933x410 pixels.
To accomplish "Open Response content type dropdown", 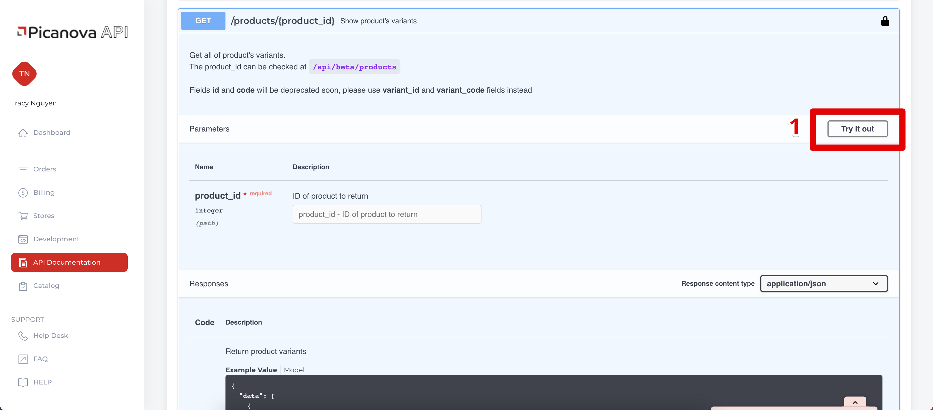I will 824,283.
